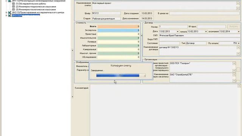The height and width of the screenshot is (136, 242).
Task: Click icon of №2-13 project
Action: (x=10, y=12)
